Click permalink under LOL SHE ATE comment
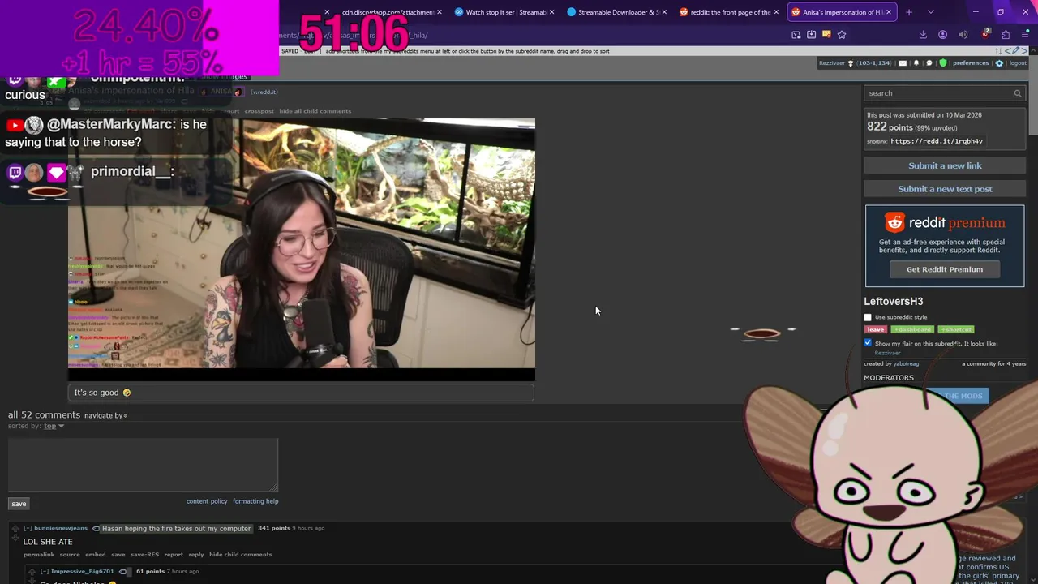 point(39,555)
